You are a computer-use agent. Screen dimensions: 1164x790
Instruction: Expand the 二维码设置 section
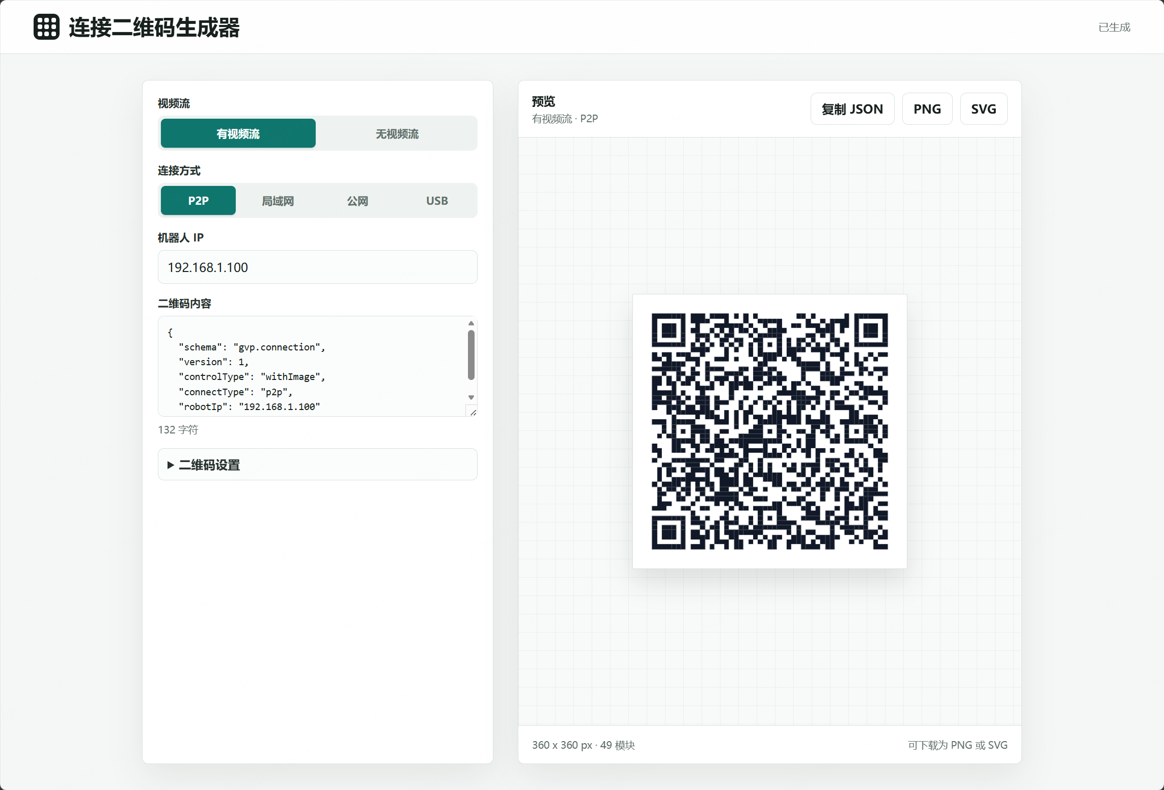point(317,465)
